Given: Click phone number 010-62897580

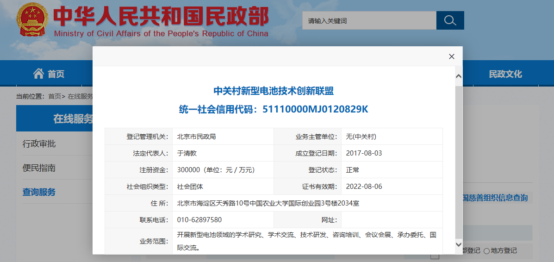Looking at the screenshot, I should tap(199, 220).
